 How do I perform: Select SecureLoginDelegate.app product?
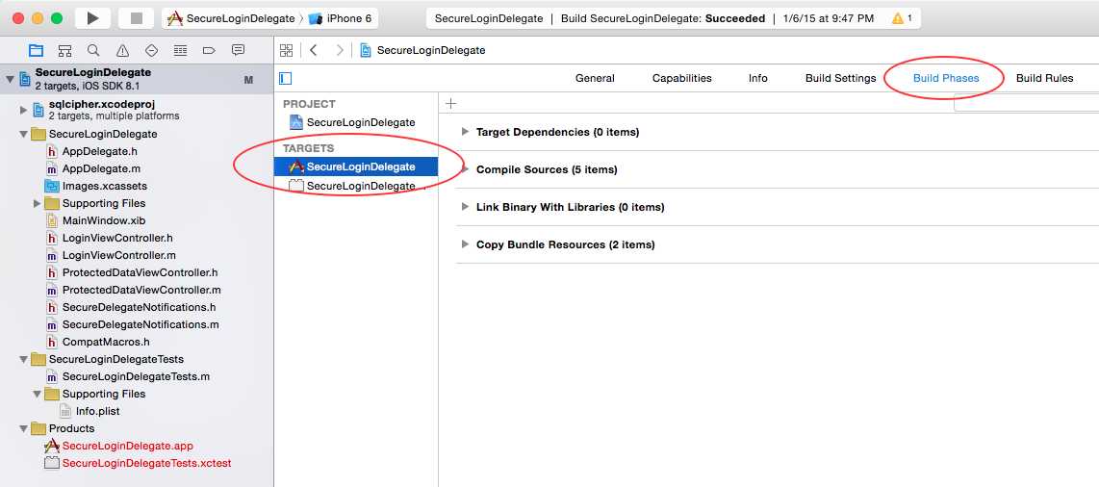[x=128, y=446]
